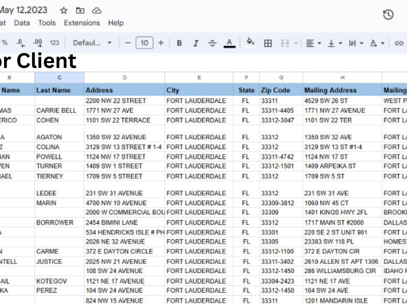Viewport: 407px width, 305px height.
Task: Select the PEREZ last name cell
Action: point(59,290)
